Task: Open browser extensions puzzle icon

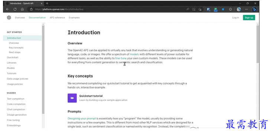Action: [x=230, y=9]
